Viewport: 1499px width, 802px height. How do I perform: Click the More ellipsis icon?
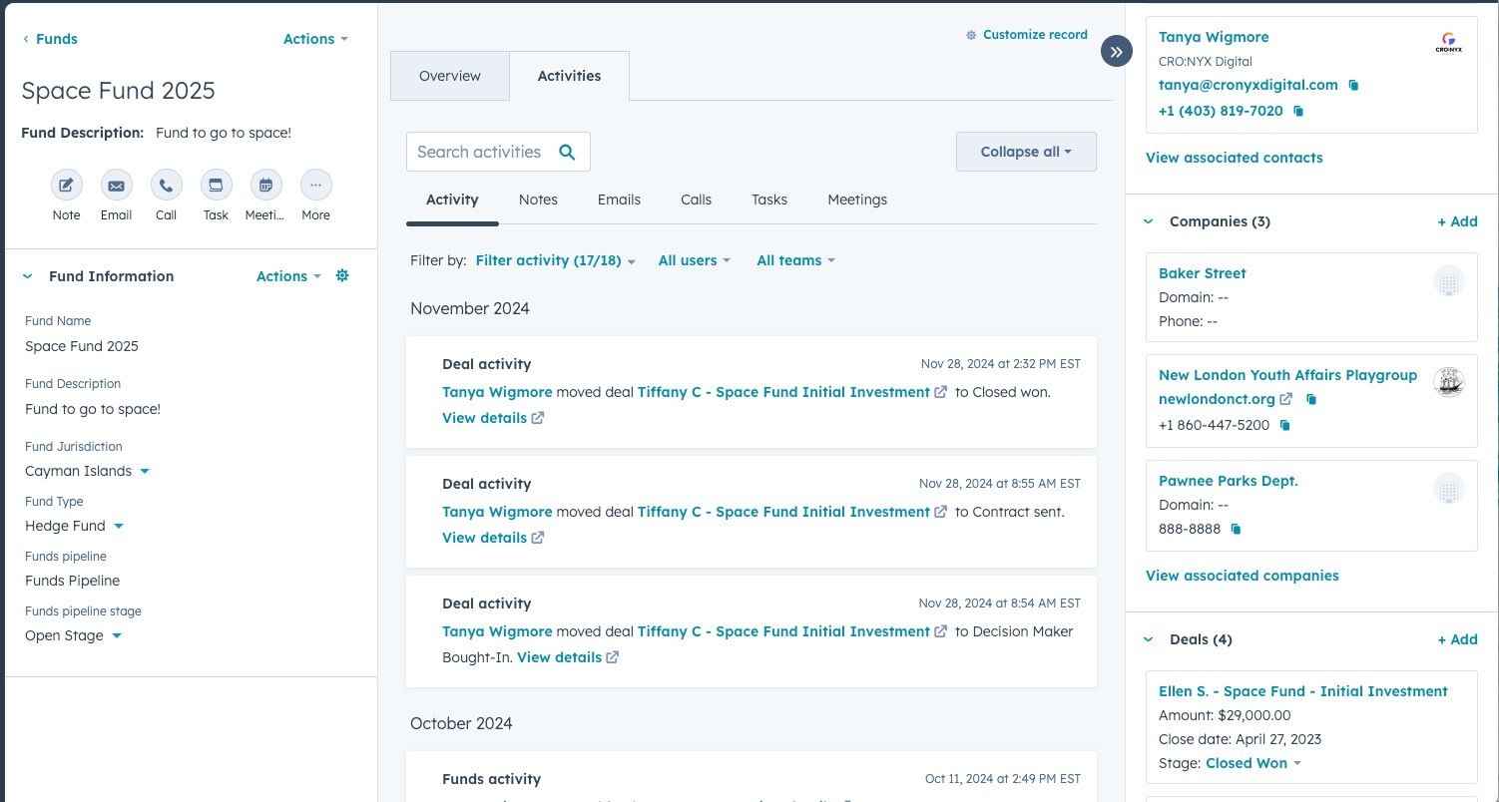pyautogui.click(x=315, y=186)
